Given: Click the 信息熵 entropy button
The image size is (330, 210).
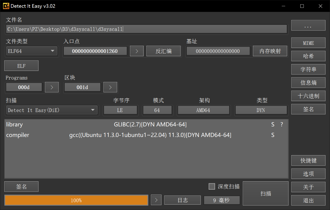Looking at the screenshot, I should click(x=308, y=83).
